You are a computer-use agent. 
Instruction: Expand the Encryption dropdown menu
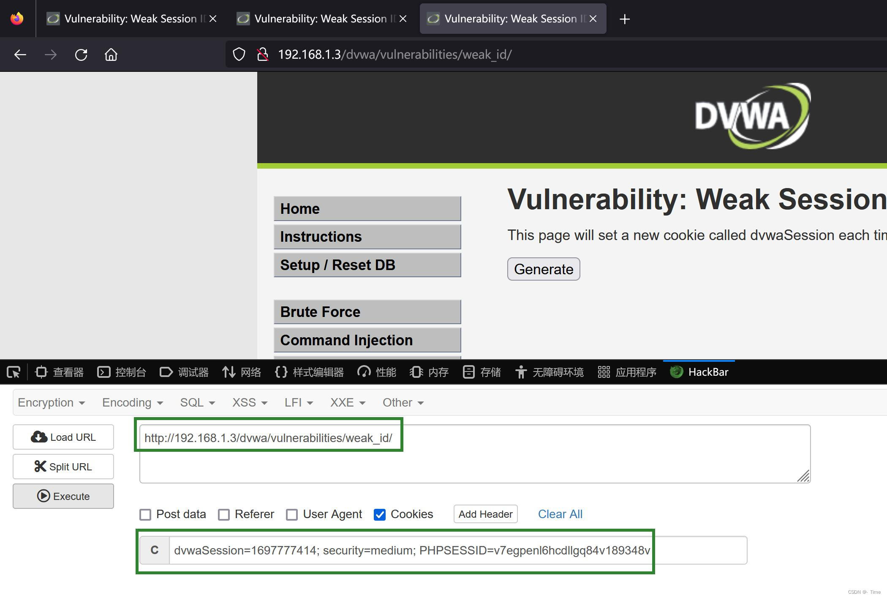(x=51, y=402)
